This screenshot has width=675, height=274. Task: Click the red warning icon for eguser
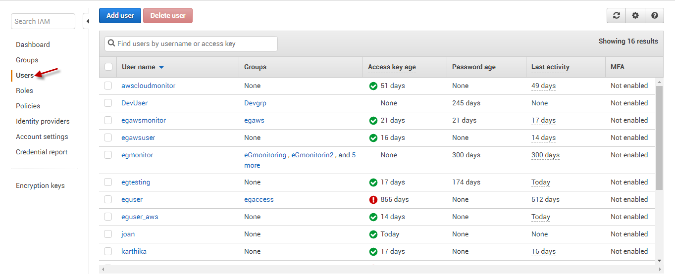pyautogui.click(x=373, y=200)
